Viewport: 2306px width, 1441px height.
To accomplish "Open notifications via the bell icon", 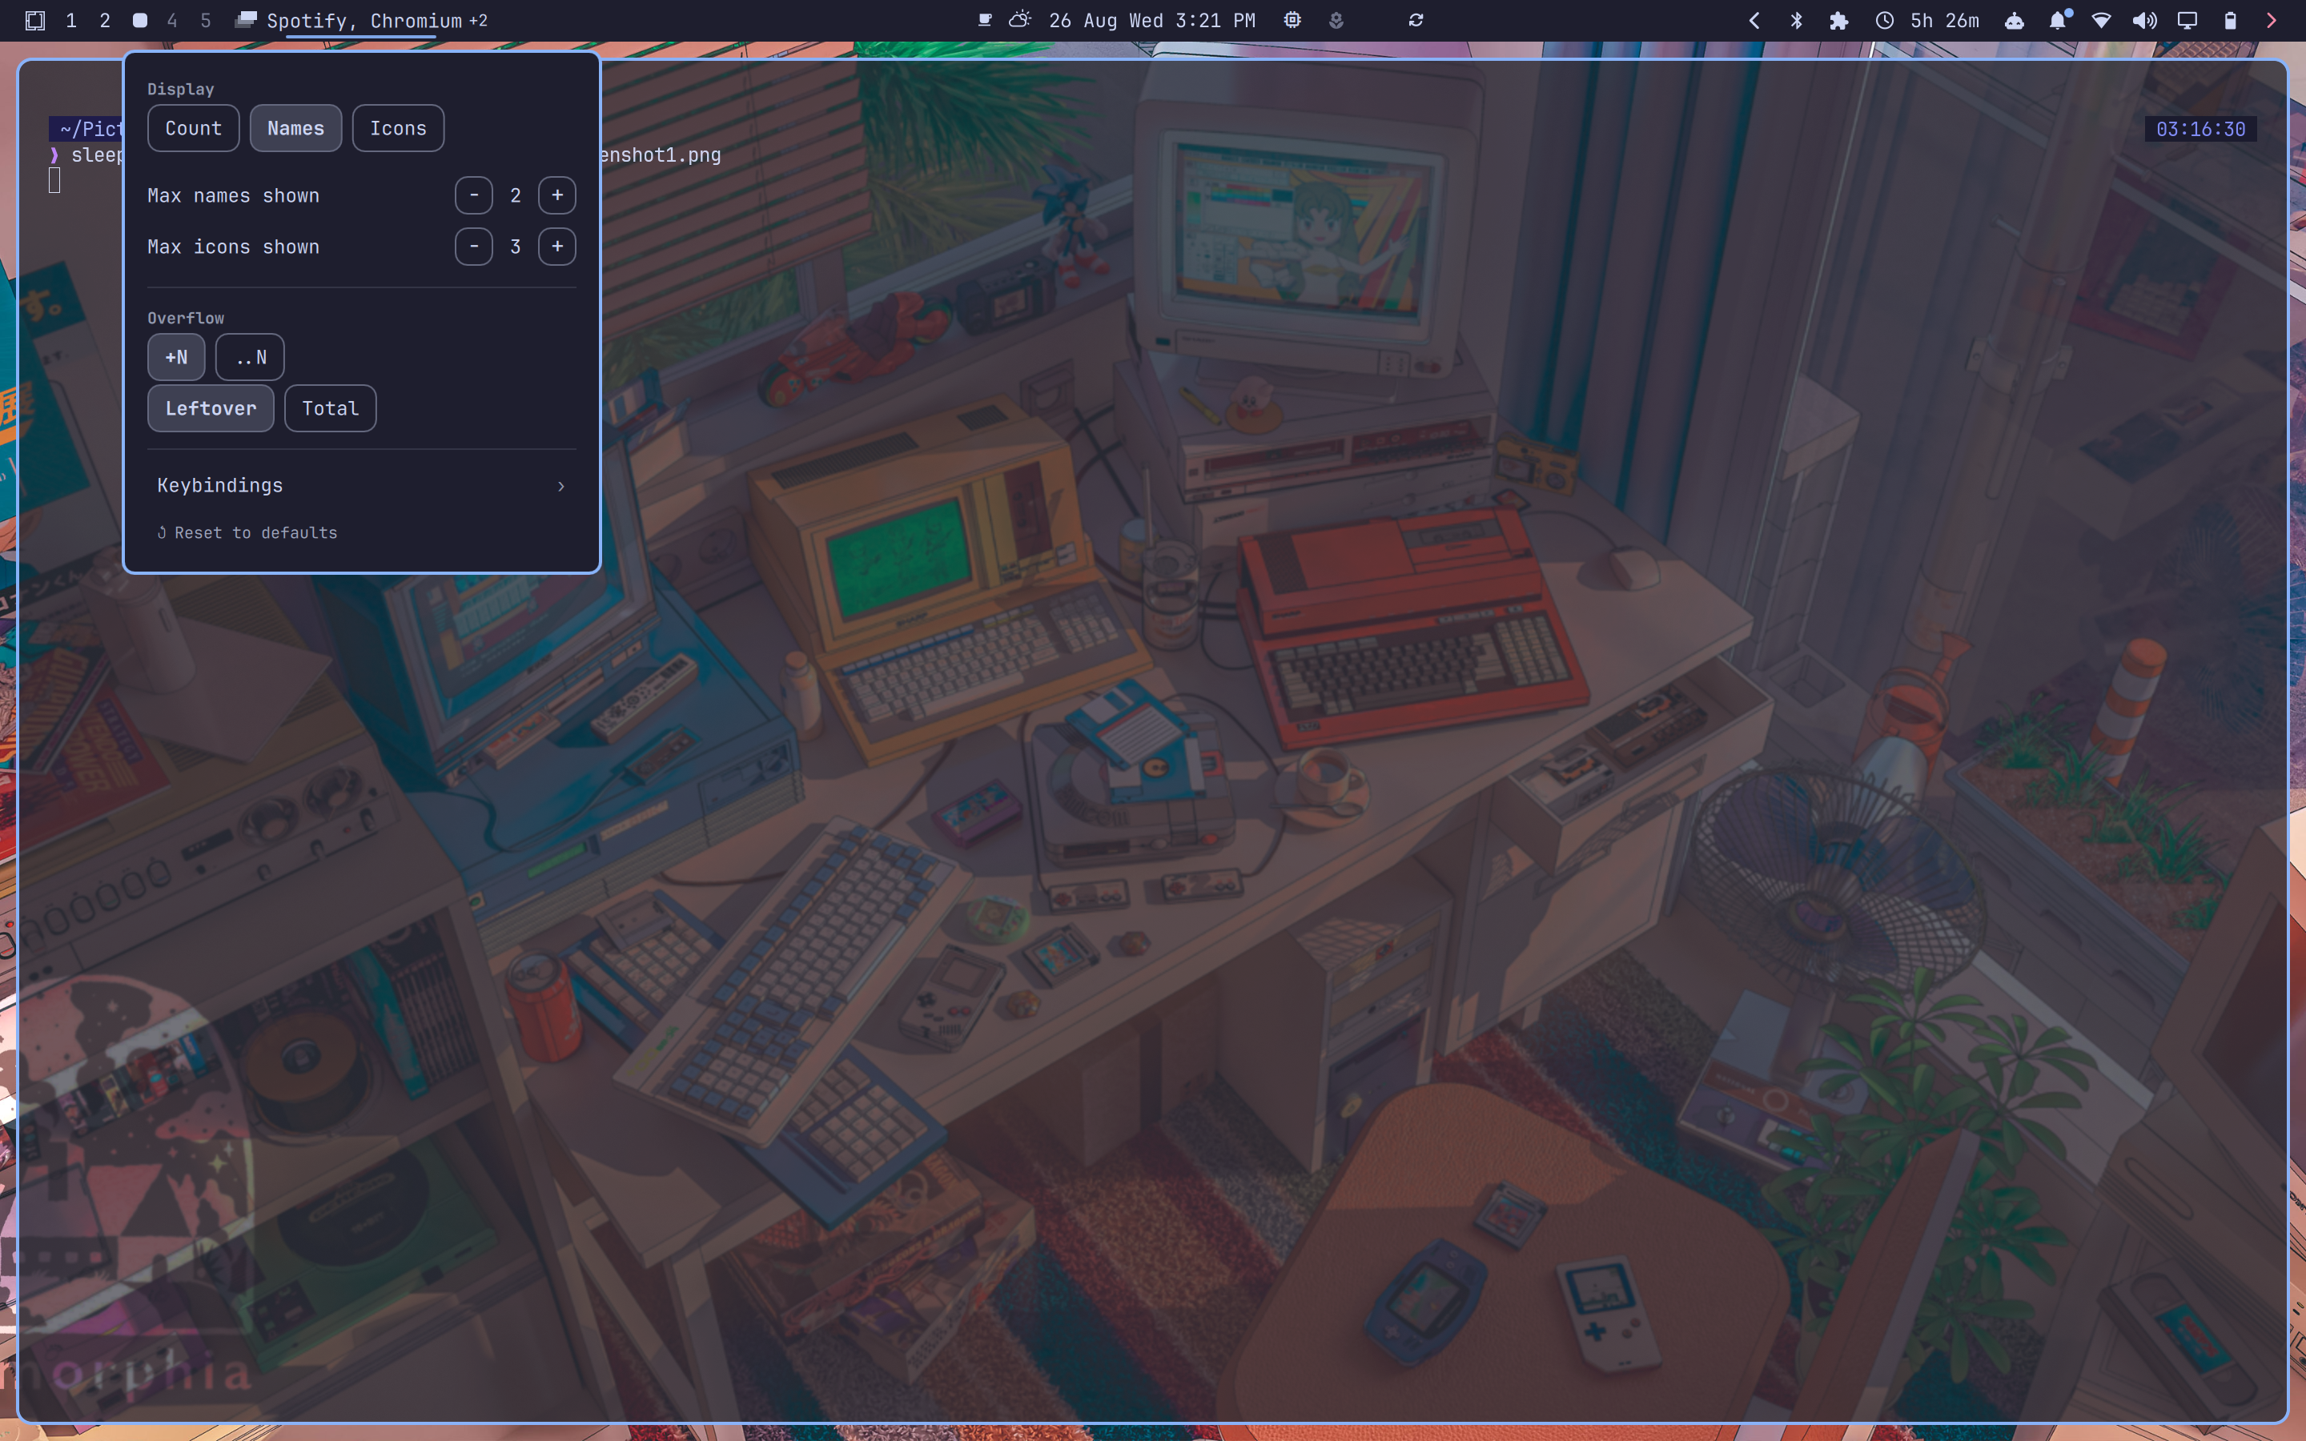I will [2059, 20].
